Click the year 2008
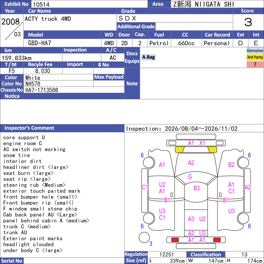 (11, 21)
